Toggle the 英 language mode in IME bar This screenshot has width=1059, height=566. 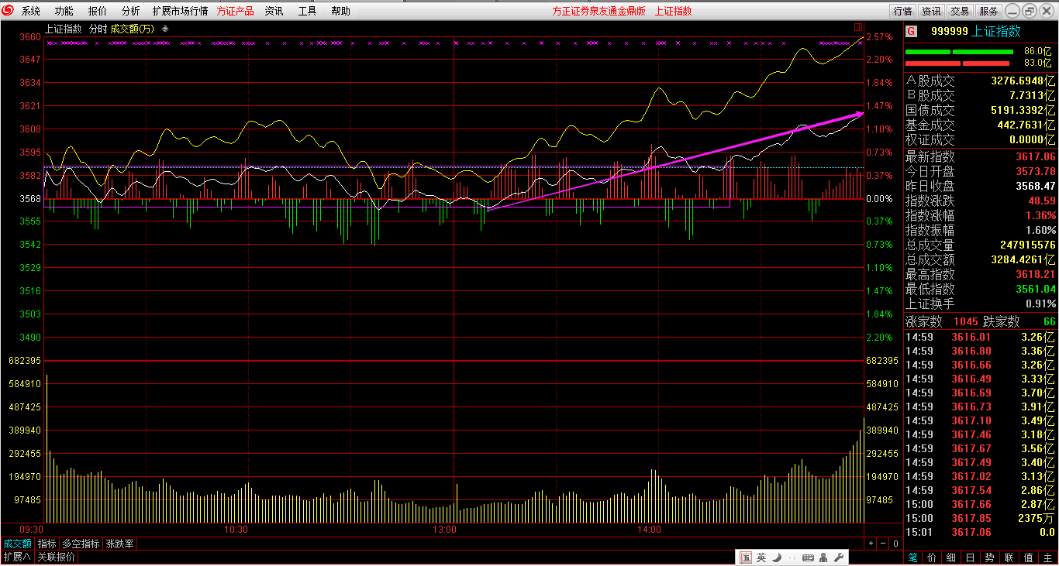click(x=761, y=557)
